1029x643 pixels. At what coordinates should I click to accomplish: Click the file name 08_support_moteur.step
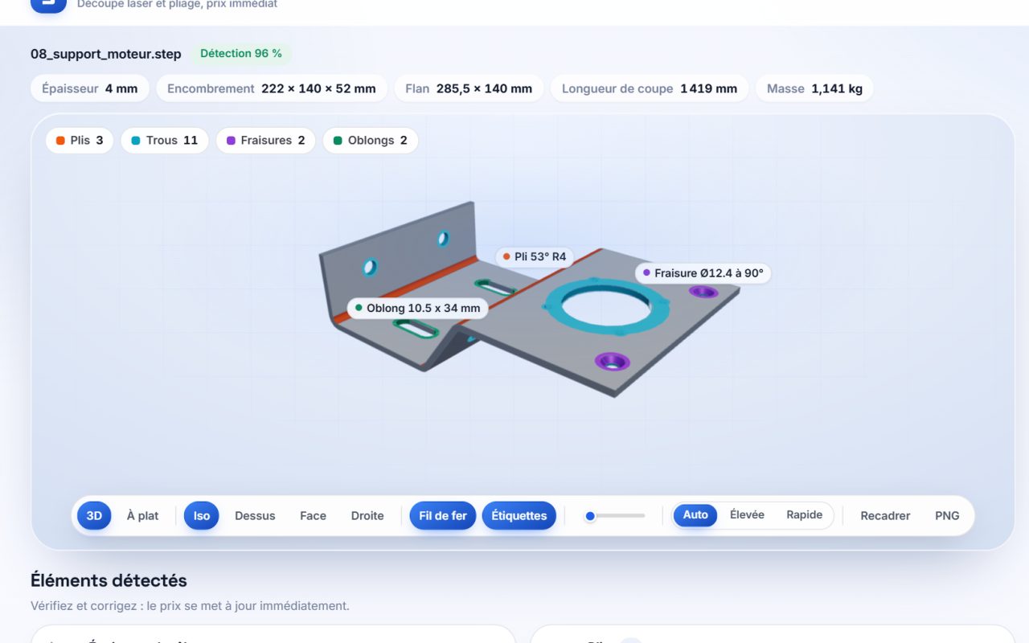coord(106,54)
